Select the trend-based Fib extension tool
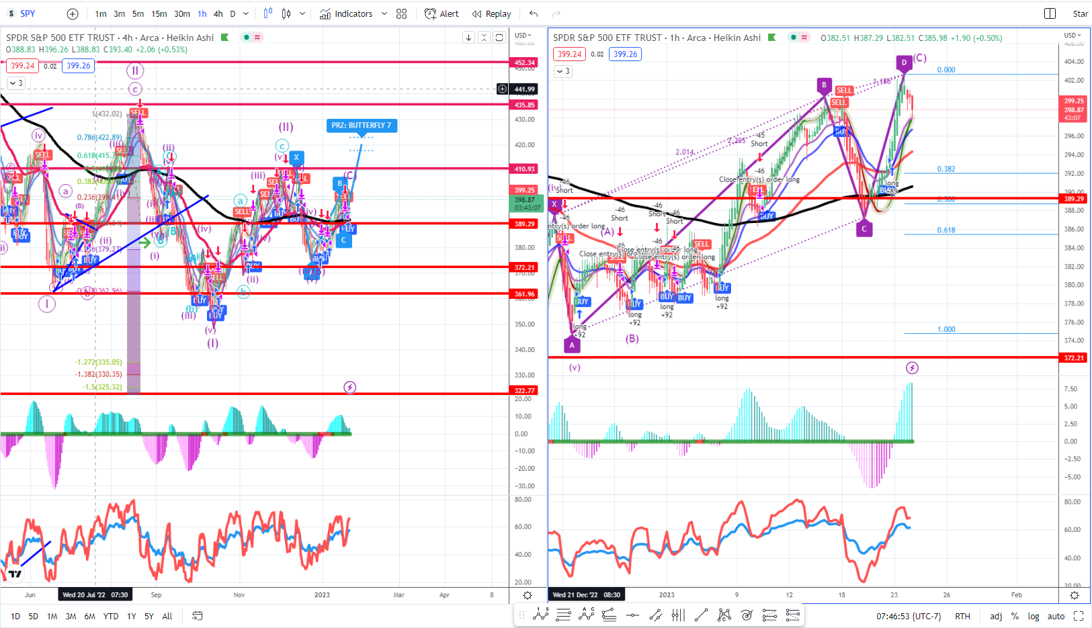Viewport: 1092px width, 628px height. 769,615
